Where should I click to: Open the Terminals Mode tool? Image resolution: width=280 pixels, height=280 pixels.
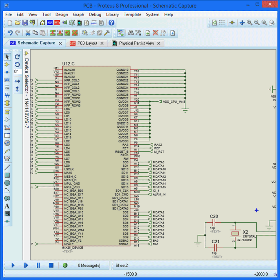7,112
